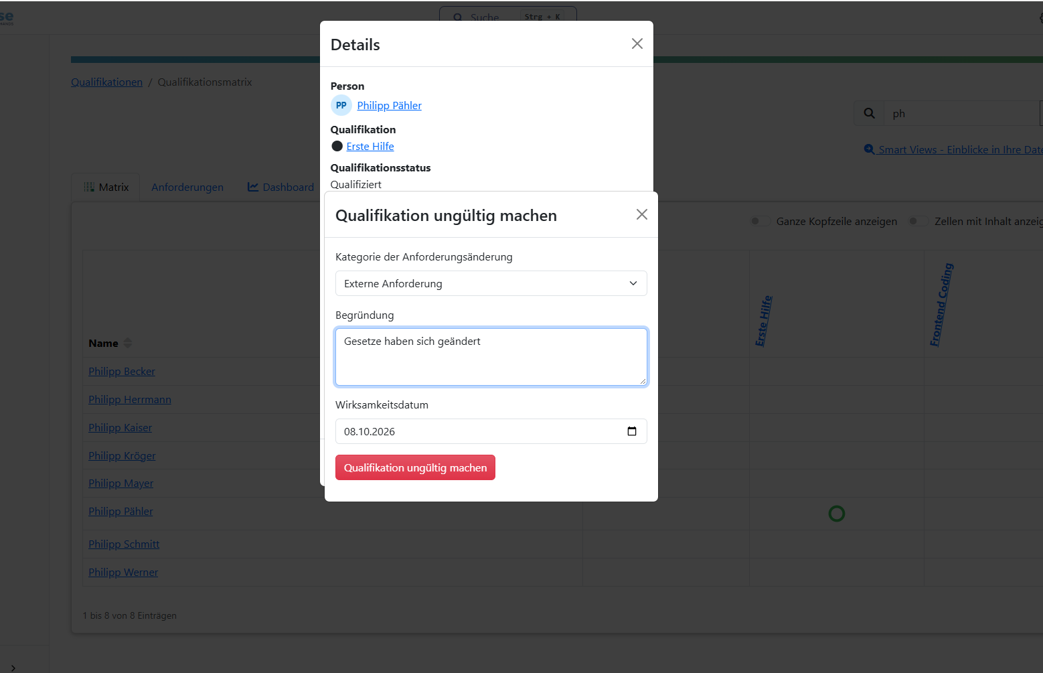Click the magnifier icon next to search field
This screenshot has height=673, width=1043.
[x=869, y=113]
